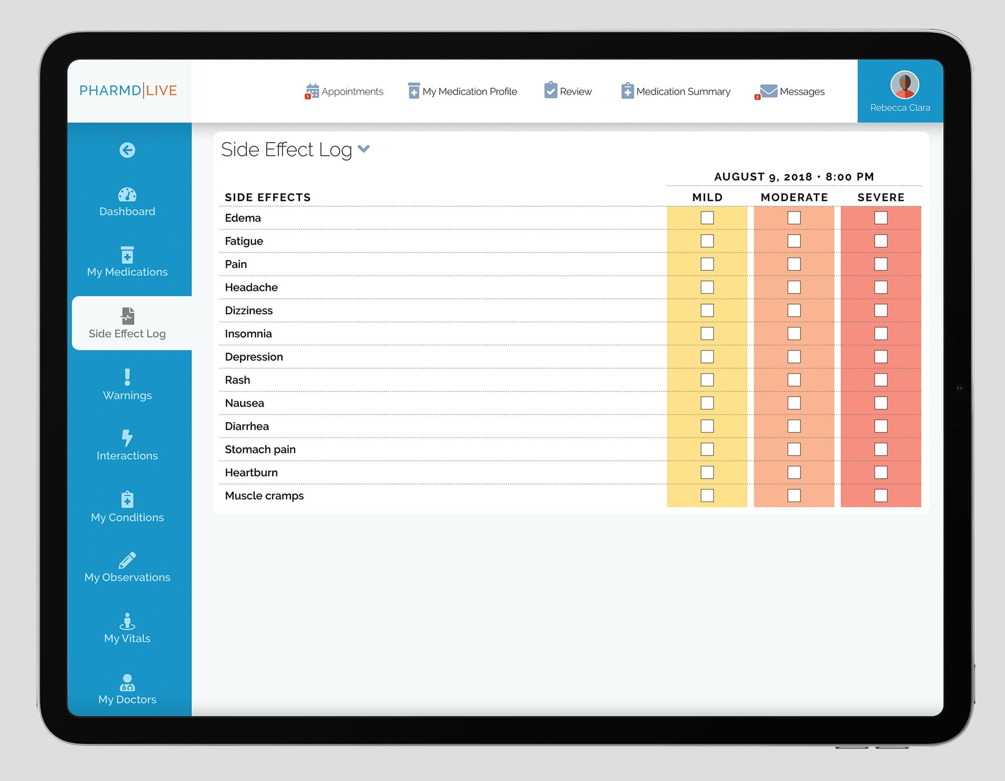Check Mild box for Muscle cramps
Image resolution: width=1005 pixels, height=781 pixels.
pyautogui.click(x=707, y=496)
